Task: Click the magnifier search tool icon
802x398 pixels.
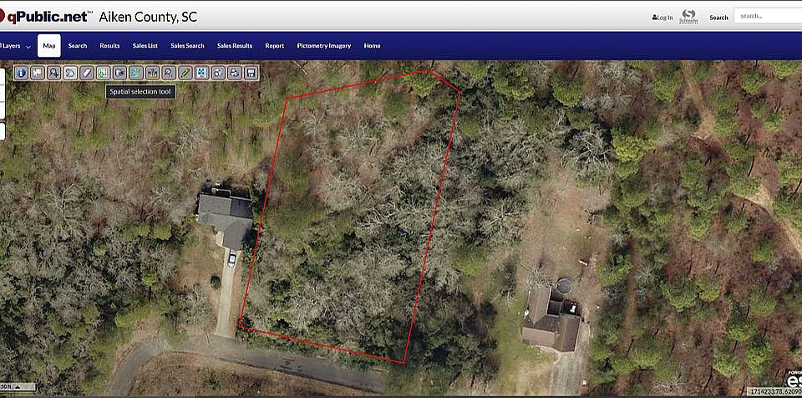Action: coord(168,73)
